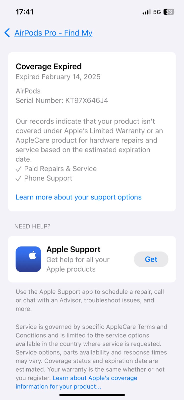Open Learn more about your support options

(78, 197)
